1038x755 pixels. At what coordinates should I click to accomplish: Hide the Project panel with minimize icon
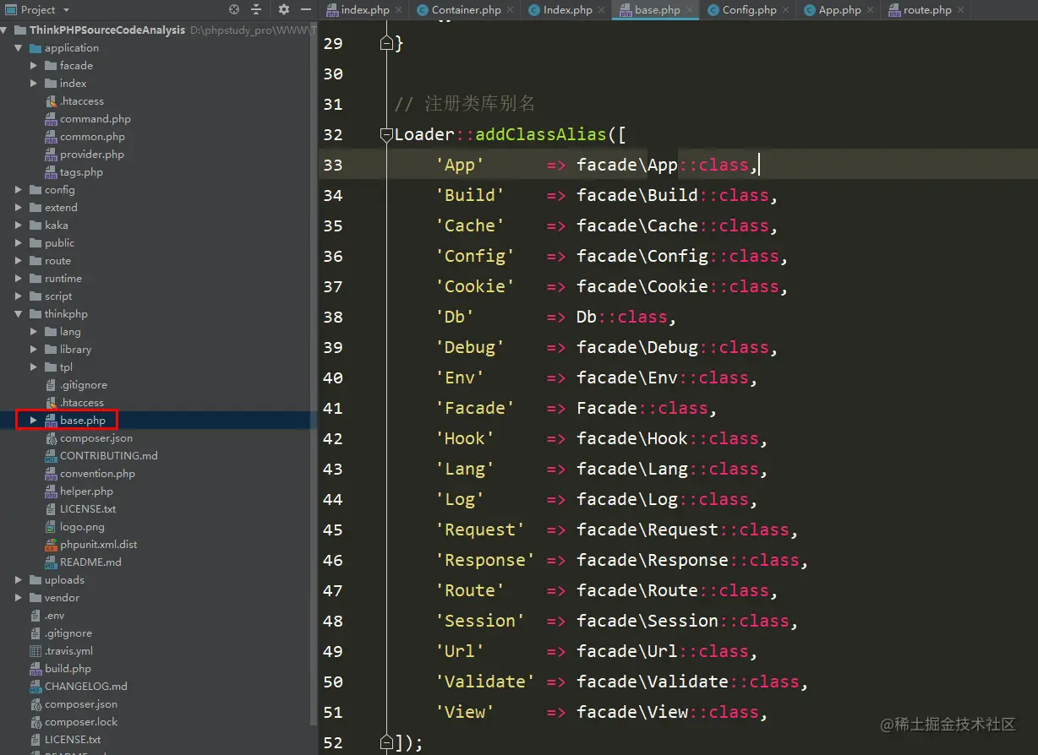(307, 9)
